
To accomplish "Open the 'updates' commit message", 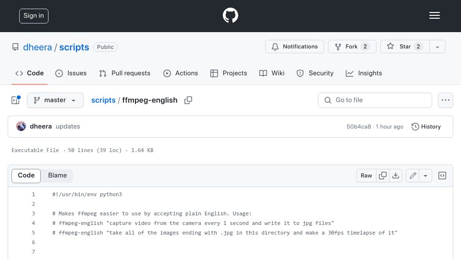I will click(68, 126).
